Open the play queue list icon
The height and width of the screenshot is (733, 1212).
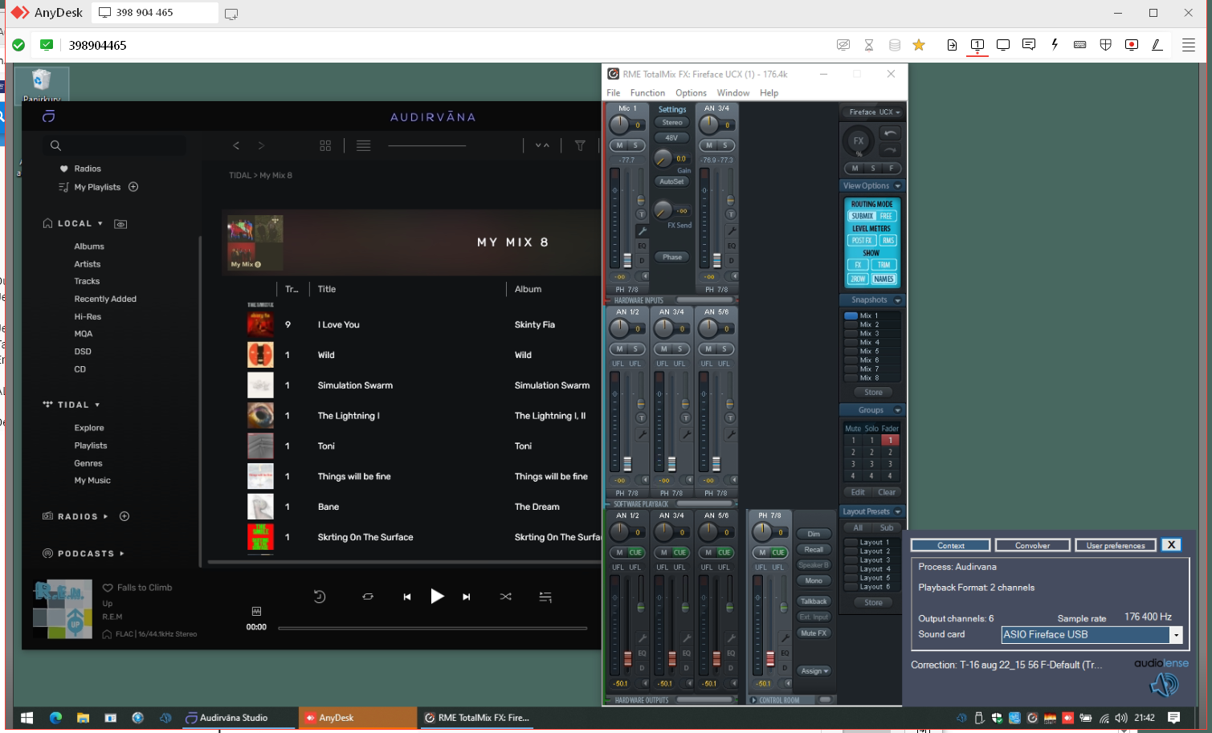(x=545, y=597)
